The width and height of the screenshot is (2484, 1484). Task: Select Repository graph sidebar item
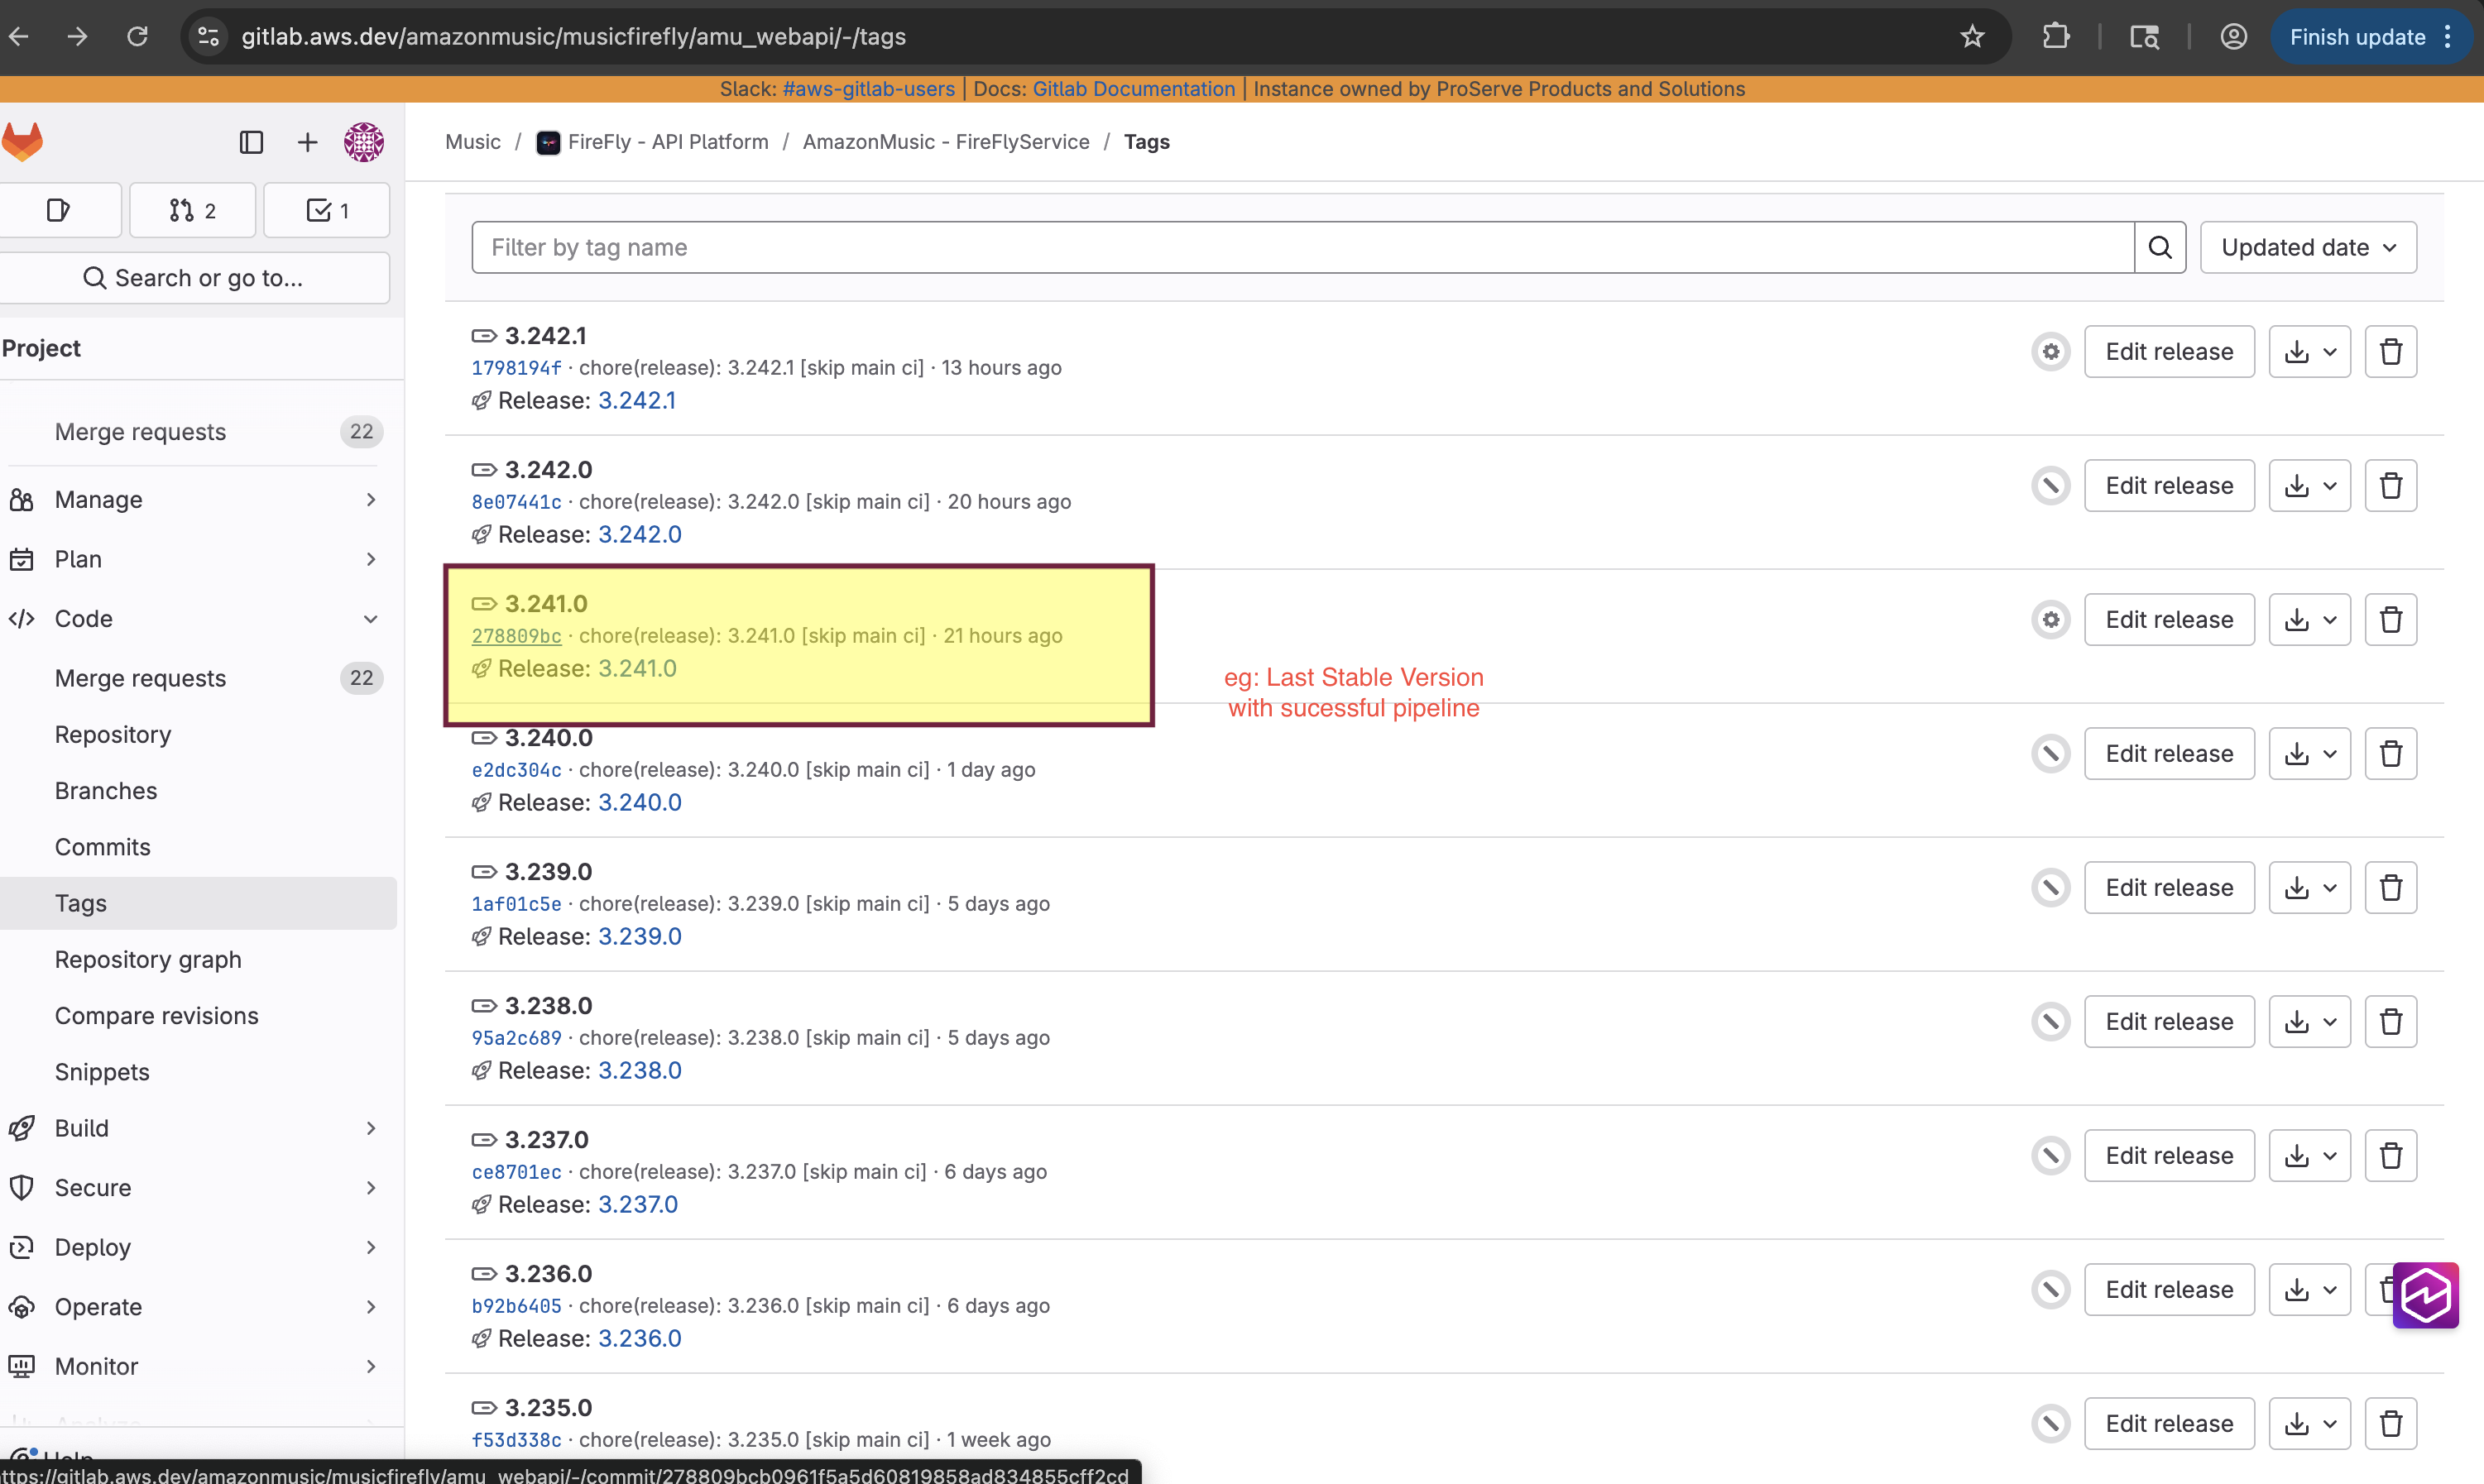(x=148, y=959)
